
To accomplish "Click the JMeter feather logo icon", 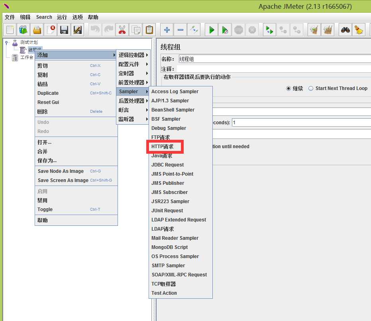I will point(6,6).
